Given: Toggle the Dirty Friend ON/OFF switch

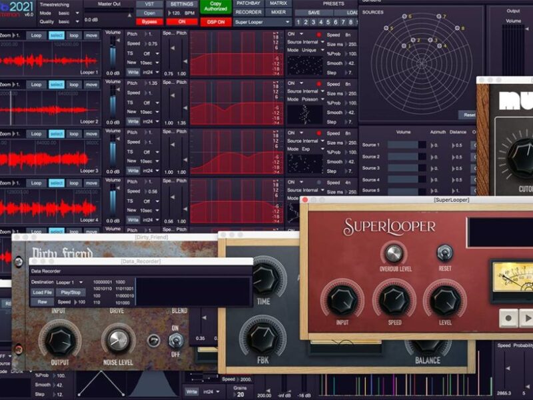Looking at the screenshot, I should [176, 341].
